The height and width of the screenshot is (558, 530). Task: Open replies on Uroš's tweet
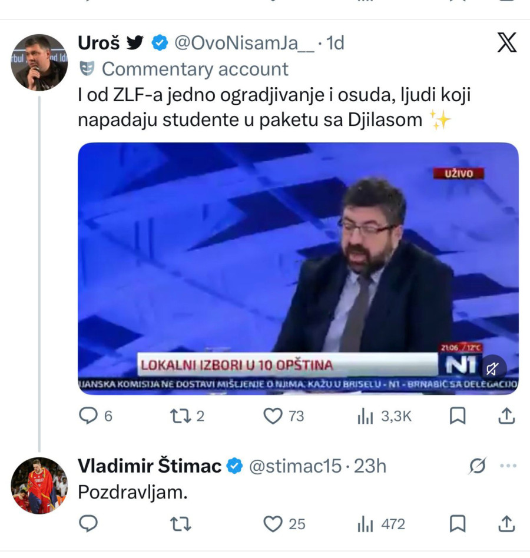point(88,415)
